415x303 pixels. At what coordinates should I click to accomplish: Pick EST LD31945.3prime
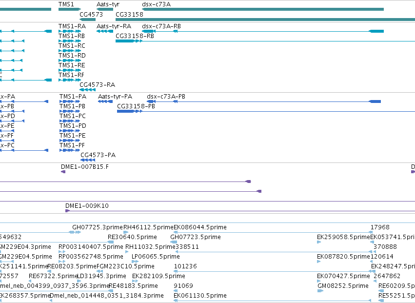[x=101, y=276]
